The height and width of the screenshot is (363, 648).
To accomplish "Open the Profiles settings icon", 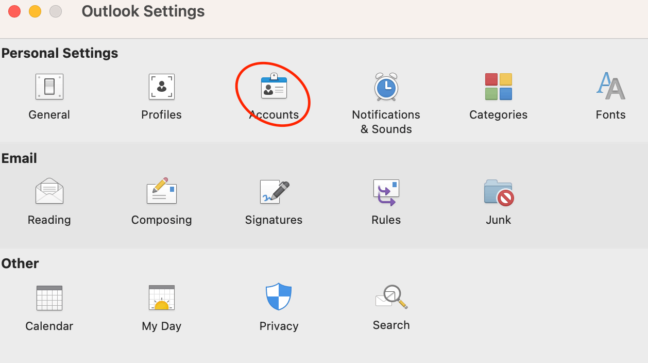I will 162,87.
